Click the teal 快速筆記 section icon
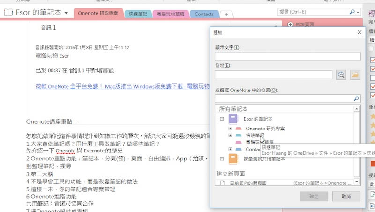This screenshot has height=212, width=375. pos(239,136)
